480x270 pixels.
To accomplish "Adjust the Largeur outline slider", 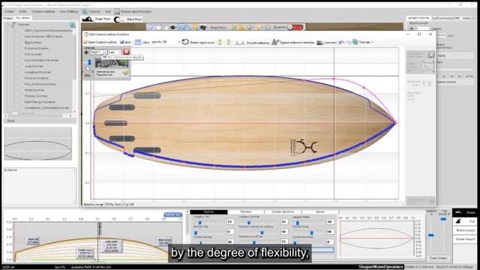I will tap(248, 223).
